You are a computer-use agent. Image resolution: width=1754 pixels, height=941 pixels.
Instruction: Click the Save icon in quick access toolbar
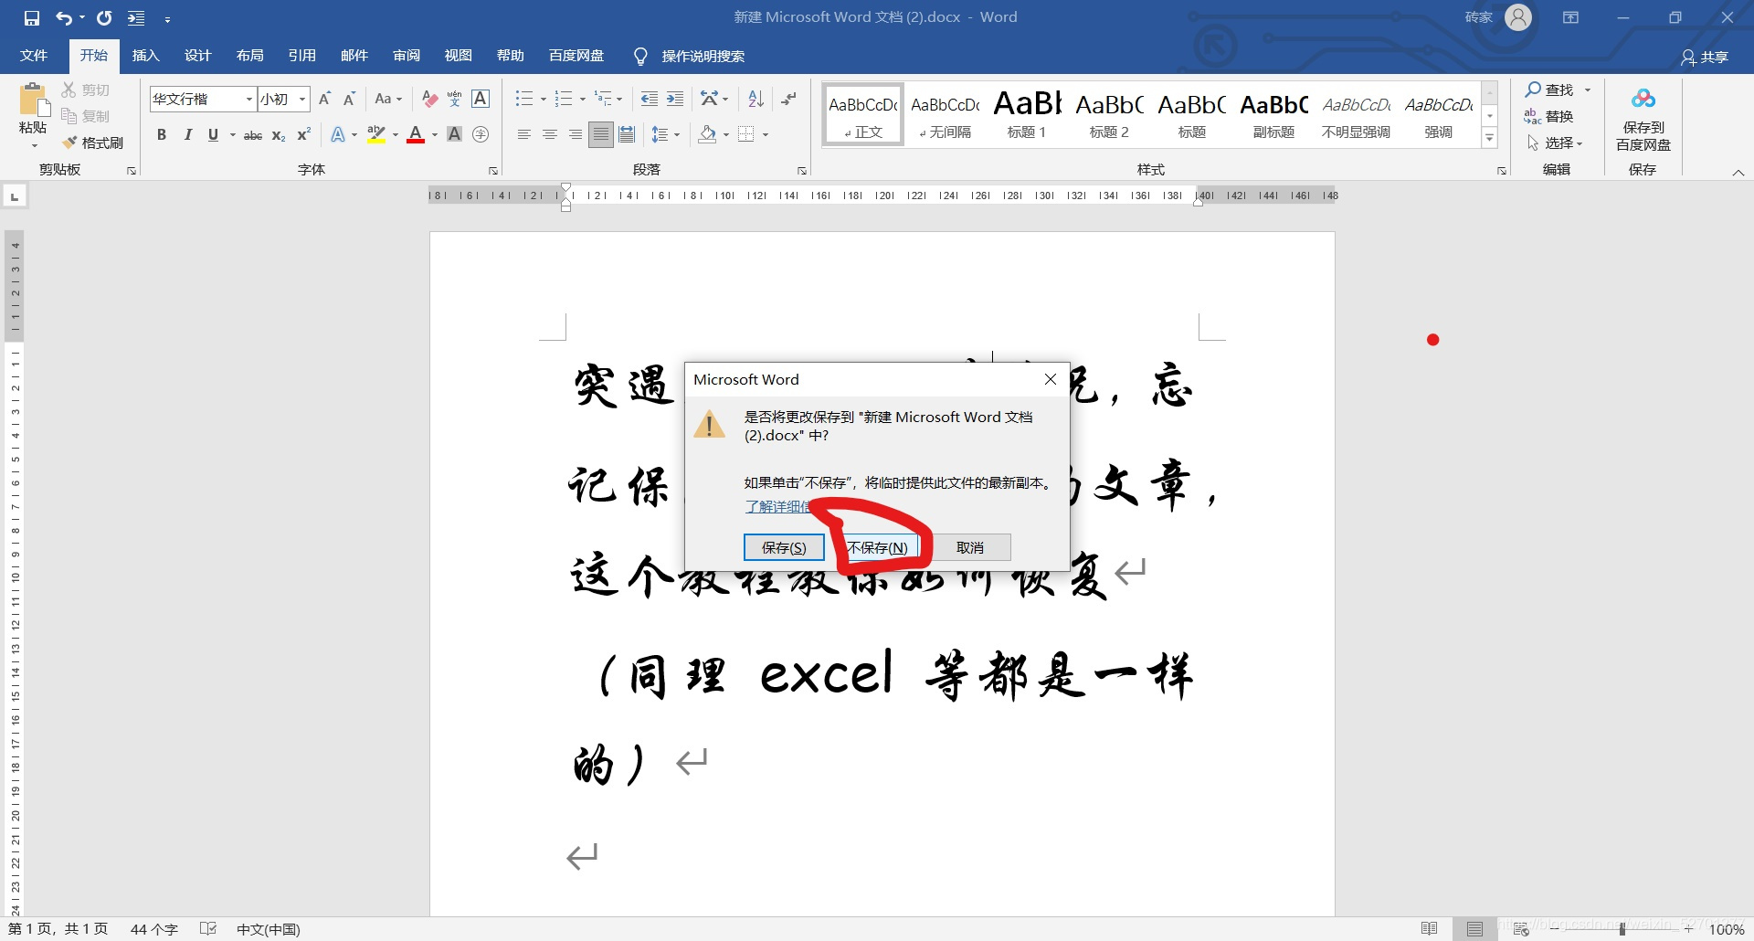[x=32, y=18]
